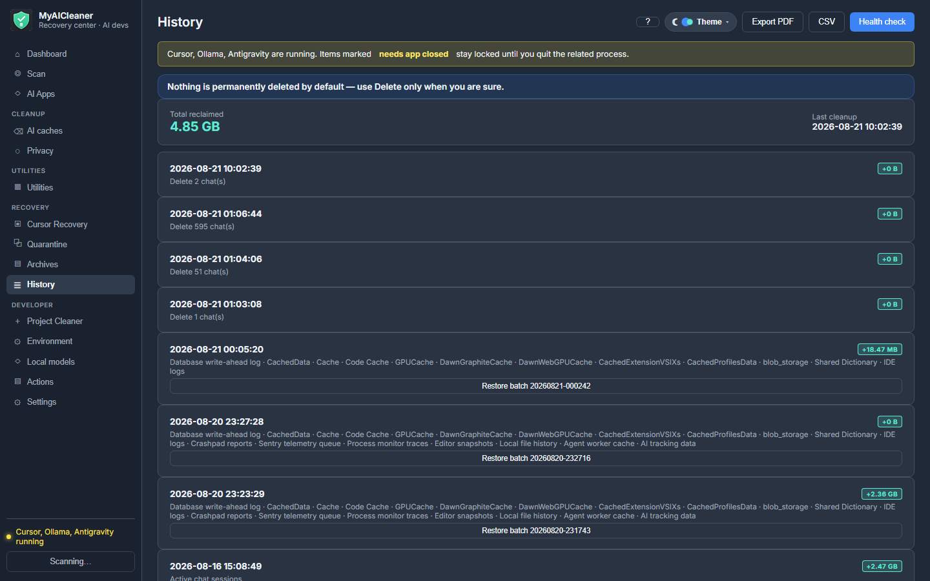Open AI caches via its eraser icon
Screen dimensions: 930x581
[x=18, y=131]
